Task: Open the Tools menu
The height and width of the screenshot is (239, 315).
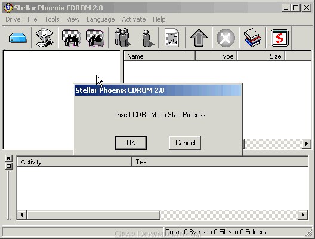Action: (52, 19)
